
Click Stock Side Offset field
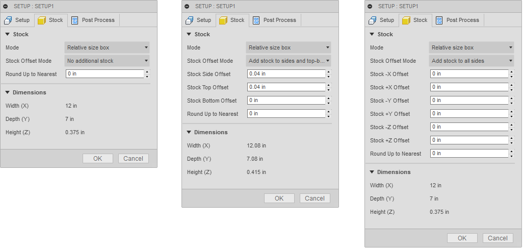point(286,74)
